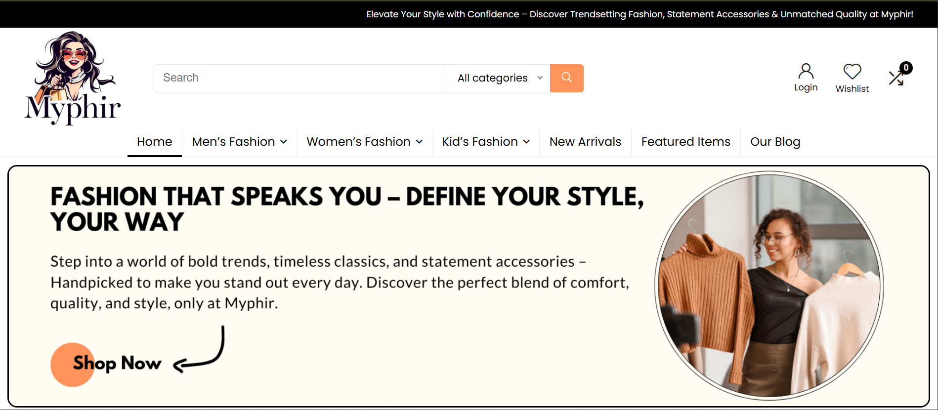Go to the Home menu item

[154, 142]
